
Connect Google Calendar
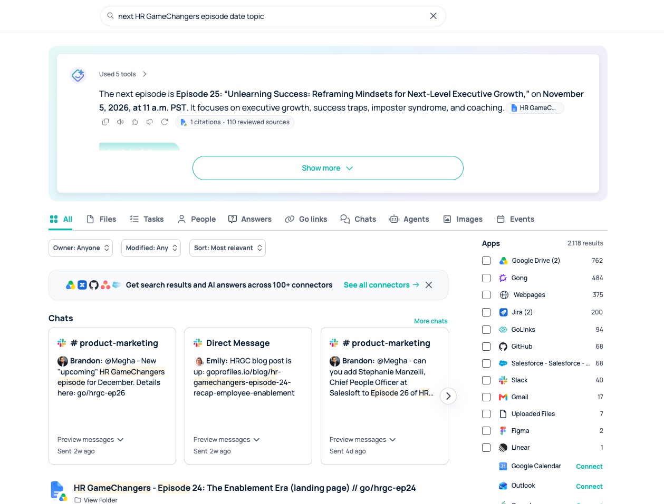tap(589, 467)
